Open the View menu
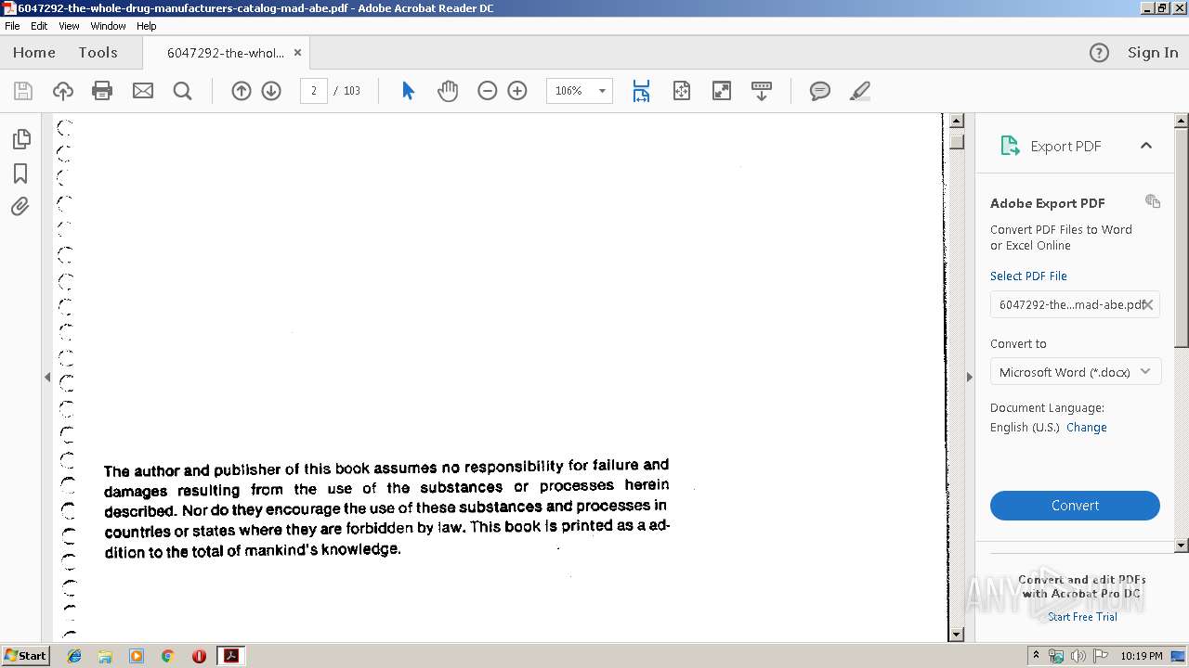The height and width of the screenshot is (668, 1189). pos(70,26)
